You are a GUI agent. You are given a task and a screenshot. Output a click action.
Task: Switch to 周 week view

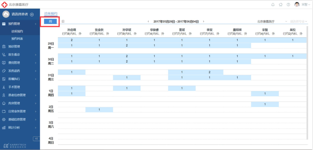(x=50, y=21)
